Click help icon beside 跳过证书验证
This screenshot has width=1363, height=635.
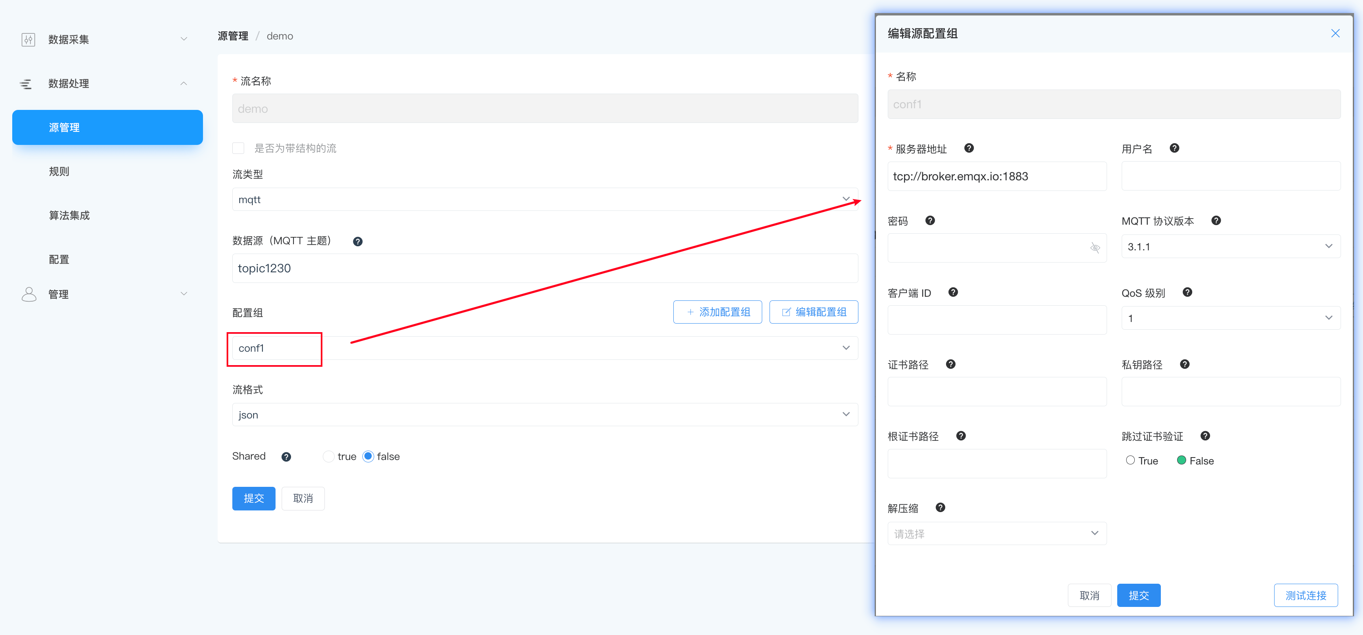pos(1205,436)
